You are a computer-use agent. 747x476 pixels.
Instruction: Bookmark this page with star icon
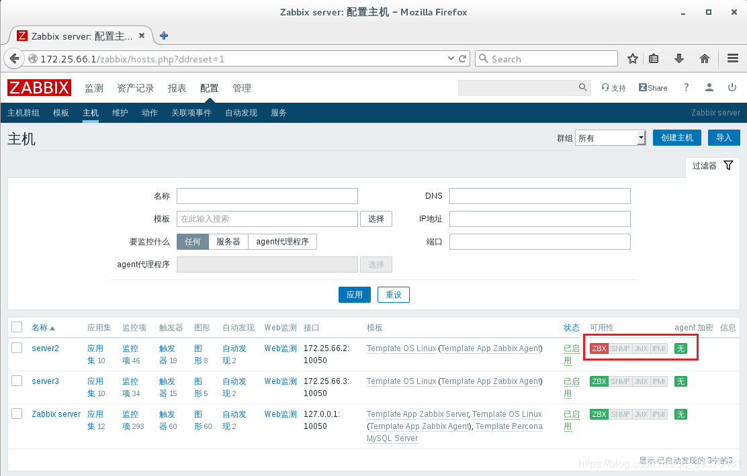point(633,58)
